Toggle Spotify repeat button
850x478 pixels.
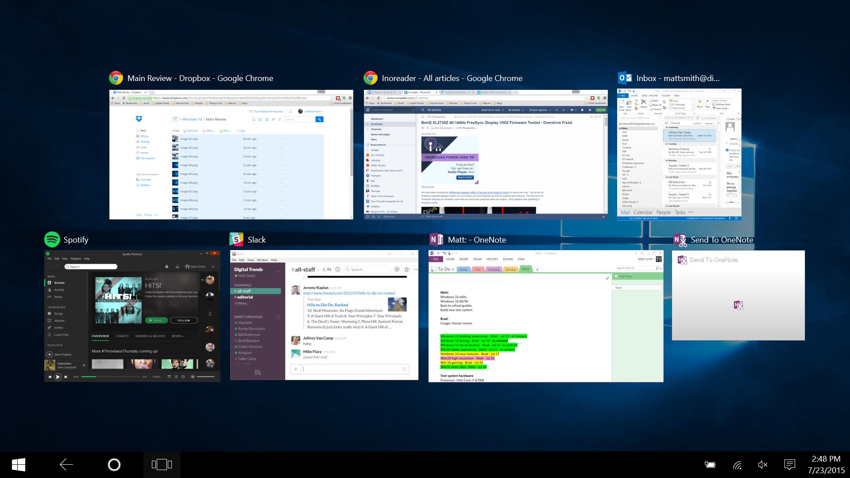tap(183, 377)
